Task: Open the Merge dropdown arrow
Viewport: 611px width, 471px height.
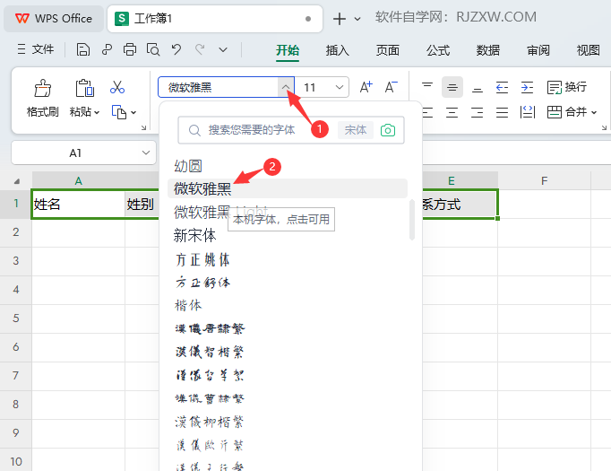Action: click(x=594, y=112)
